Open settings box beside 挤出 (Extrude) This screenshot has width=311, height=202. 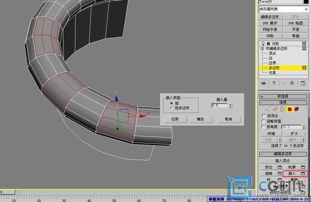click(280, 167)
